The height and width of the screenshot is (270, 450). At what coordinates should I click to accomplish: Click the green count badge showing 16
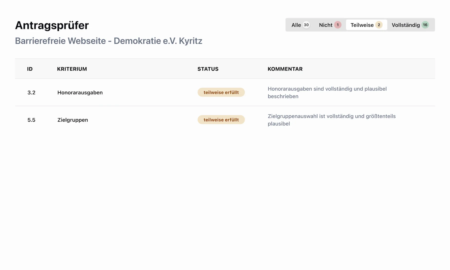tap(425, 25)
